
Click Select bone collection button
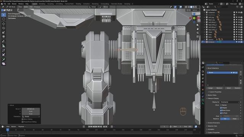229,88
